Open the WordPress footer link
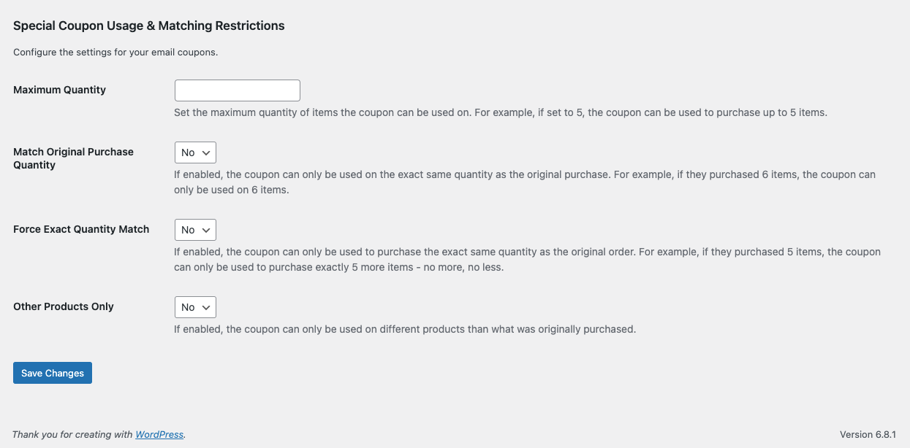 click(159, 434)
